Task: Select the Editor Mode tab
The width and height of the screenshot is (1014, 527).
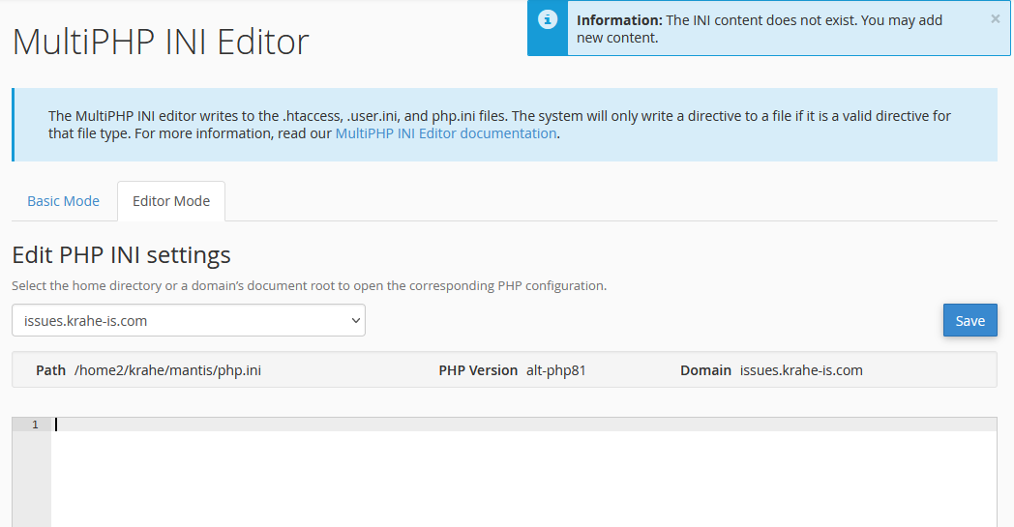Action: [x=171, y=201]
